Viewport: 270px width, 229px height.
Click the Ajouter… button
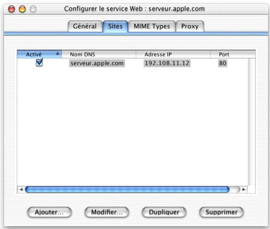(49, 212)
